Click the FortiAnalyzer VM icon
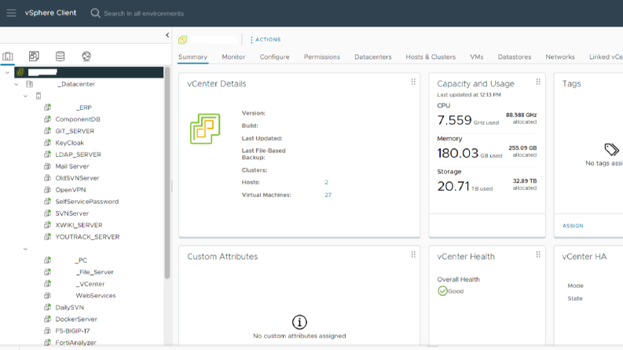 coord(48,342)
